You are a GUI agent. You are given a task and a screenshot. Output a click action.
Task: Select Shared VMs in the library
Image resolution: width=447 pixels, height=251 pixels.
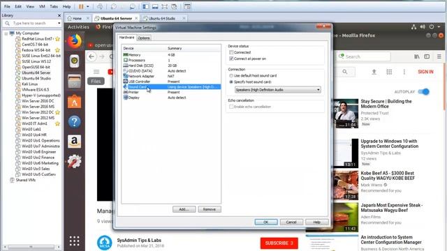[x=25, y=180]
